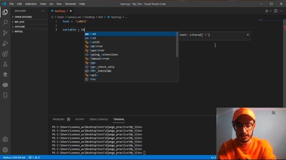This screenshot has width=286, height=160.
Task: Run Python file with play button
Action: (267, 11)
